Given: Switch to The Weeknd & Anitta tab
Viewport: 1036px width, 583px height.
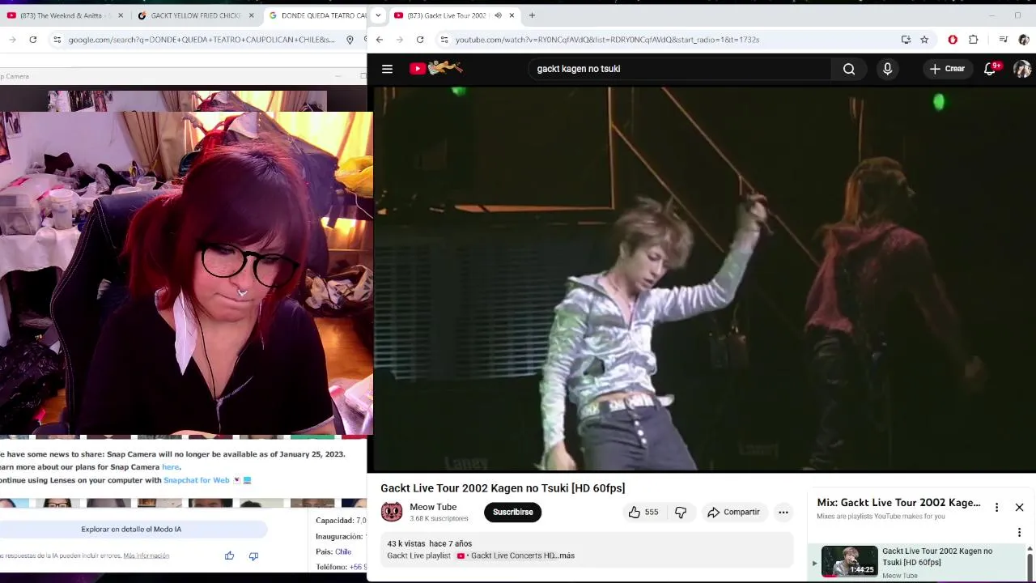Looking at the screenshot, I should pyautogui.click(x=65, y=15).
